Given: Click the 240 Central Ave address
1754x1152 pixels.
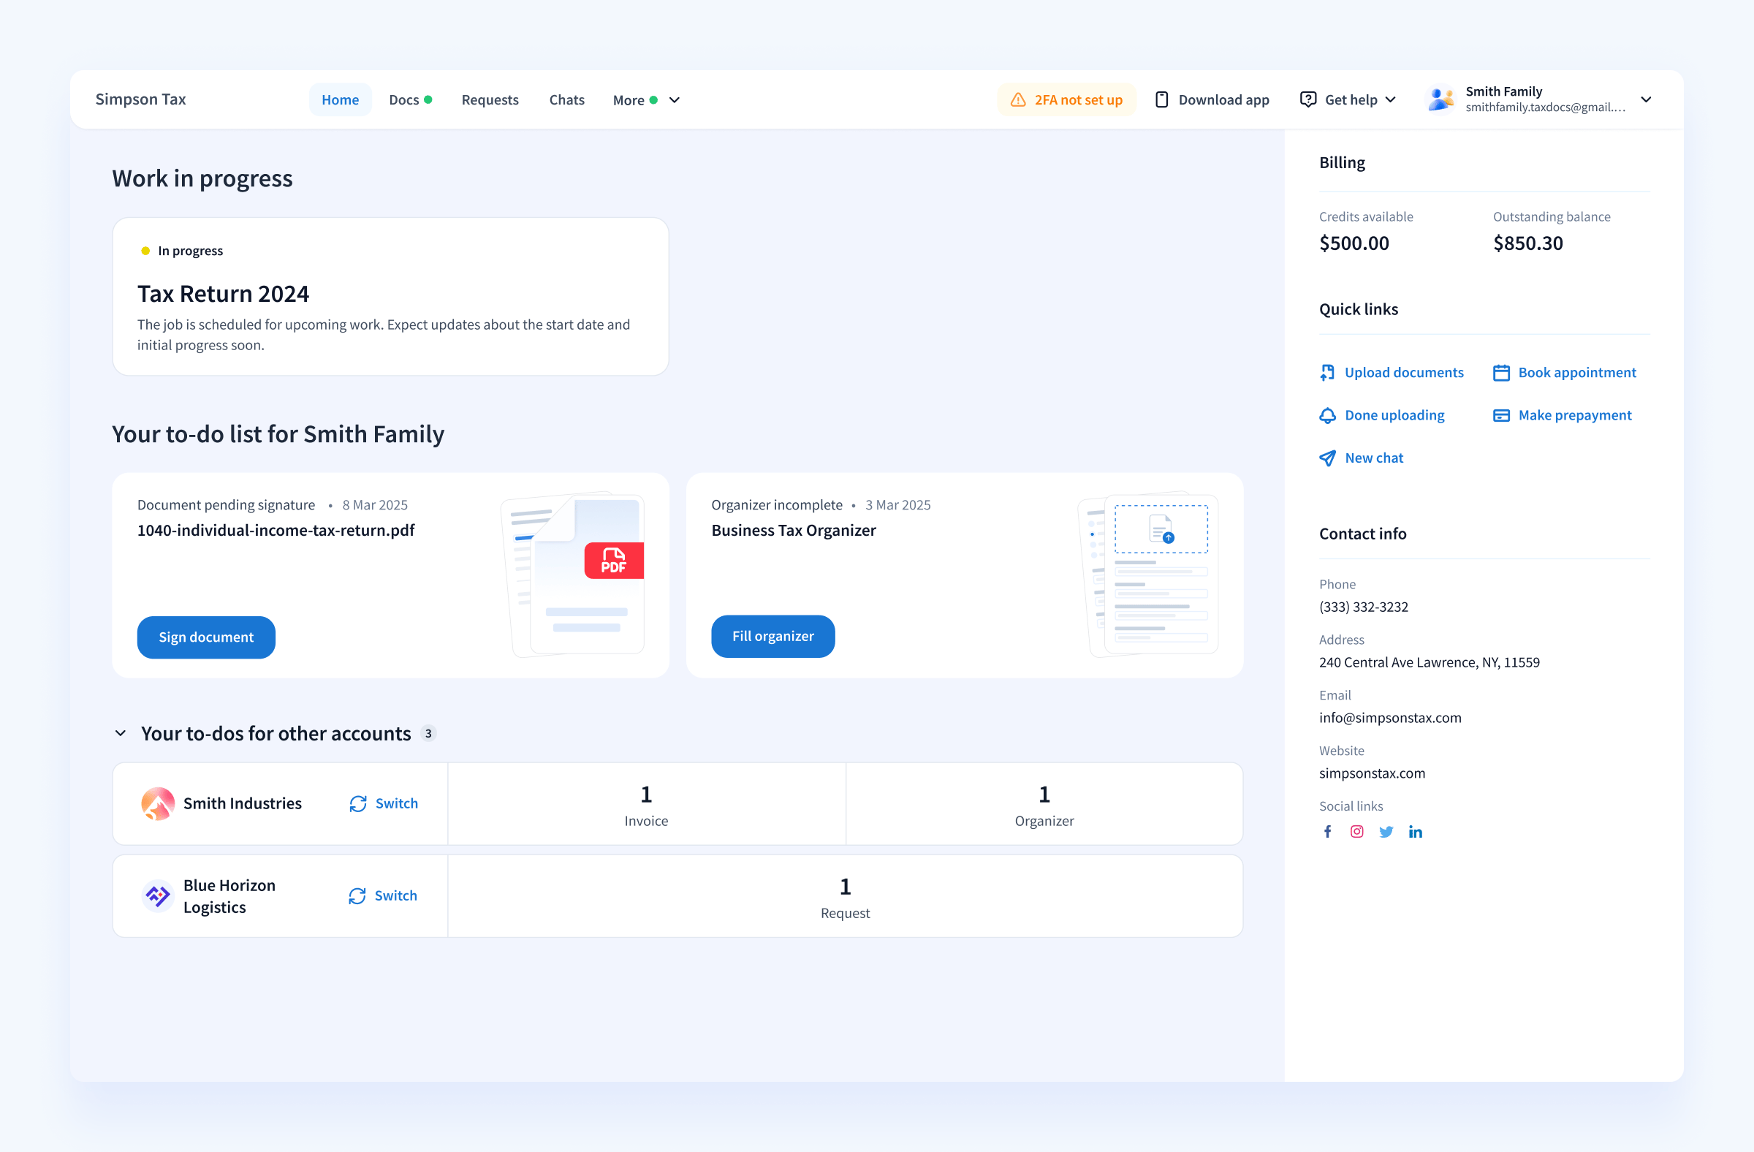Looking at the screenshot, I should [x=1429, y=662].
